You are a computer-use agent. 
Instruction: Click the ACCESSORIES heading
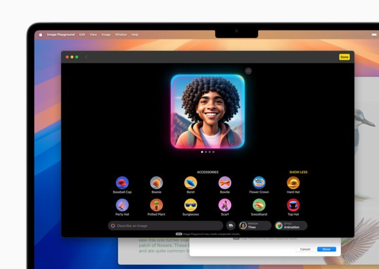208,172
